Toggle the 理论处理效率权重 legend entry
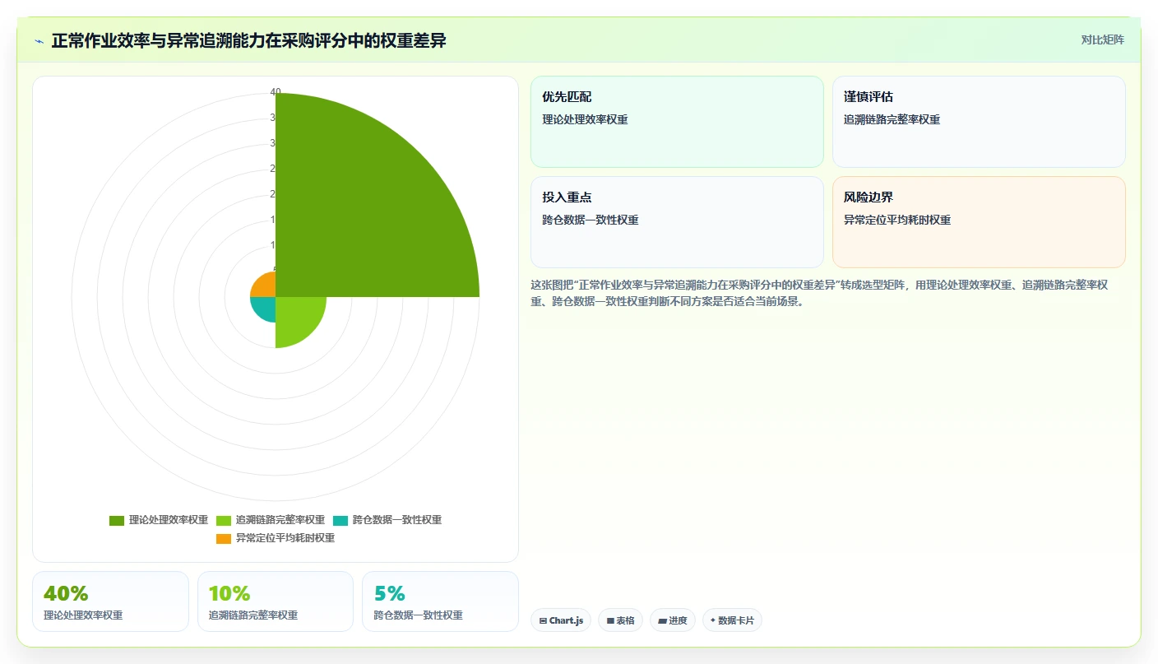 coord(159,520)
